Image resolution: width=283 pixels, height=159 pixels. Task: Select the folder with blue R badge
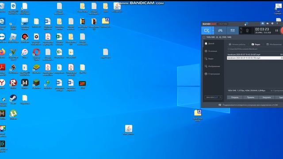[x=198, y=115]
